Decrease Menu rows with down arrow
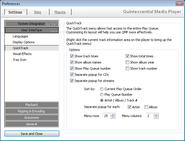185x141 pixels. [x=113, y=117]
